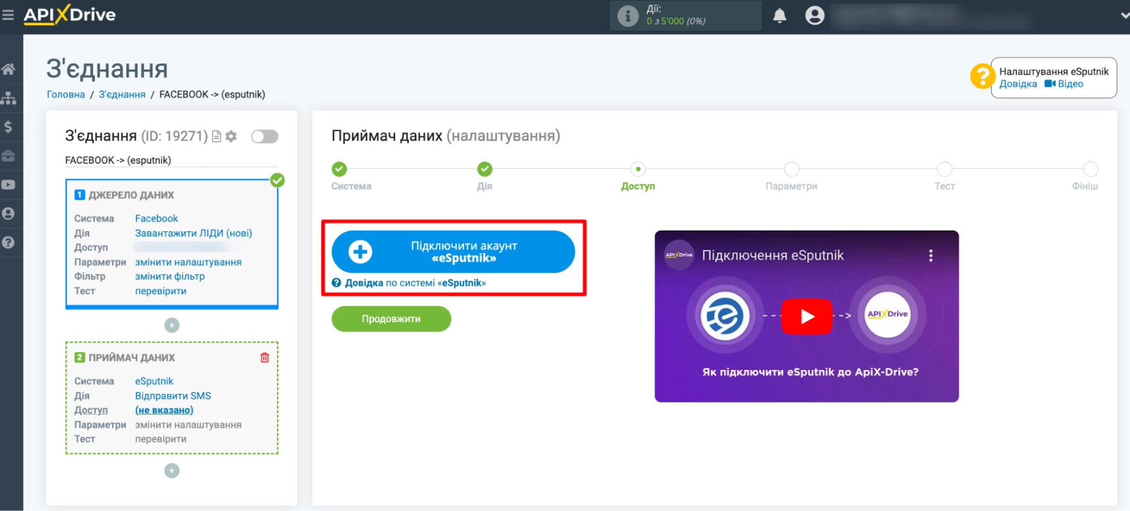Click Завантажити ЛІДИ (нові) action link
Viewport: 1130px width, 511px height.
tap(193, 233)
